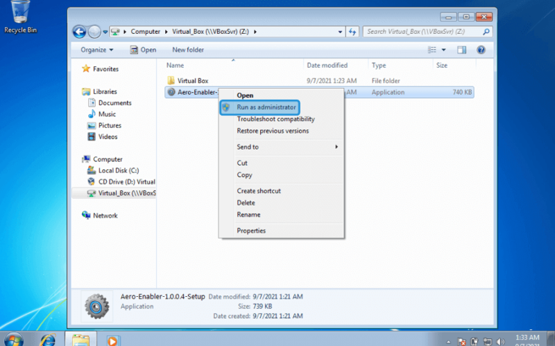Open Explorer Help question mark icon
The width and height of the screenshot is (555, 346).
click(481, 50)
